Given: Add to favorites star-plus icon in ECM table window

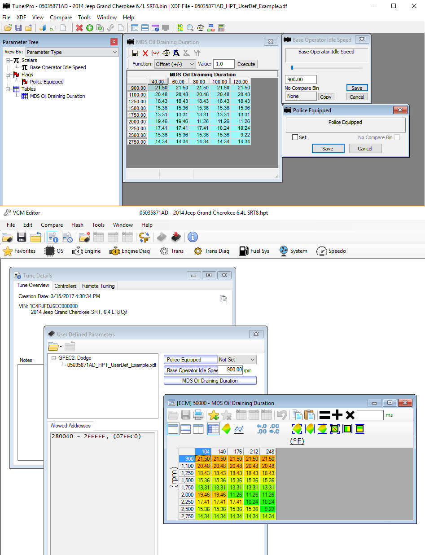Looking at the screenshot, I should tap(214, 415).
